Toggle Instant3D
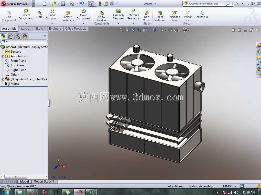Image resolution: width=261 pixels, height=195 pixels. point(202,15)
